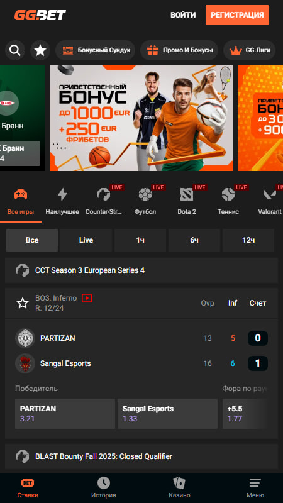The image size is (283, 503).
Task: Select the Dota 2 game icon
Action: [x=187, y=194]
